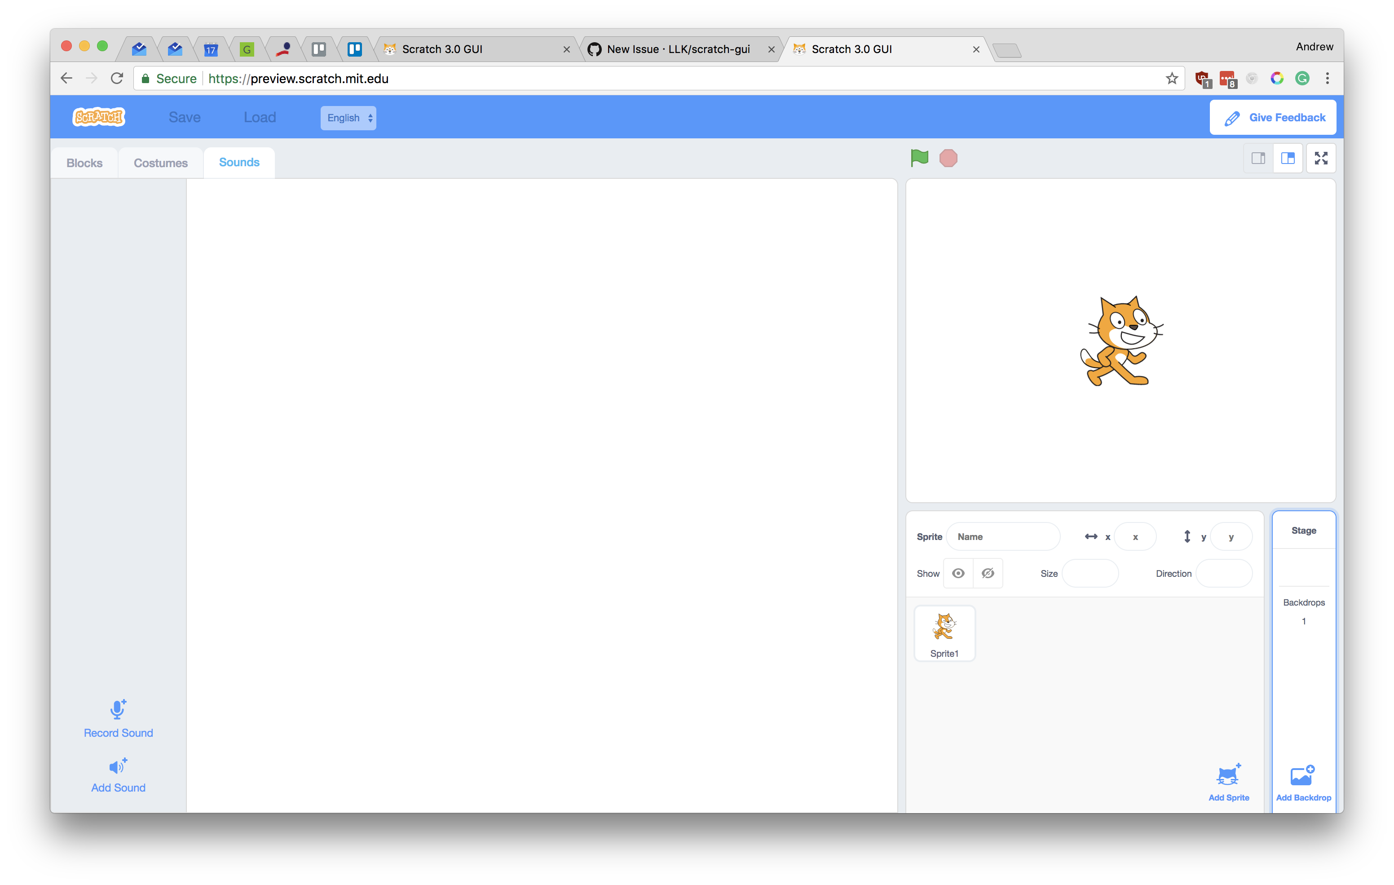
Task: Click the x position input field
Action: click(x=1135, y=536)
